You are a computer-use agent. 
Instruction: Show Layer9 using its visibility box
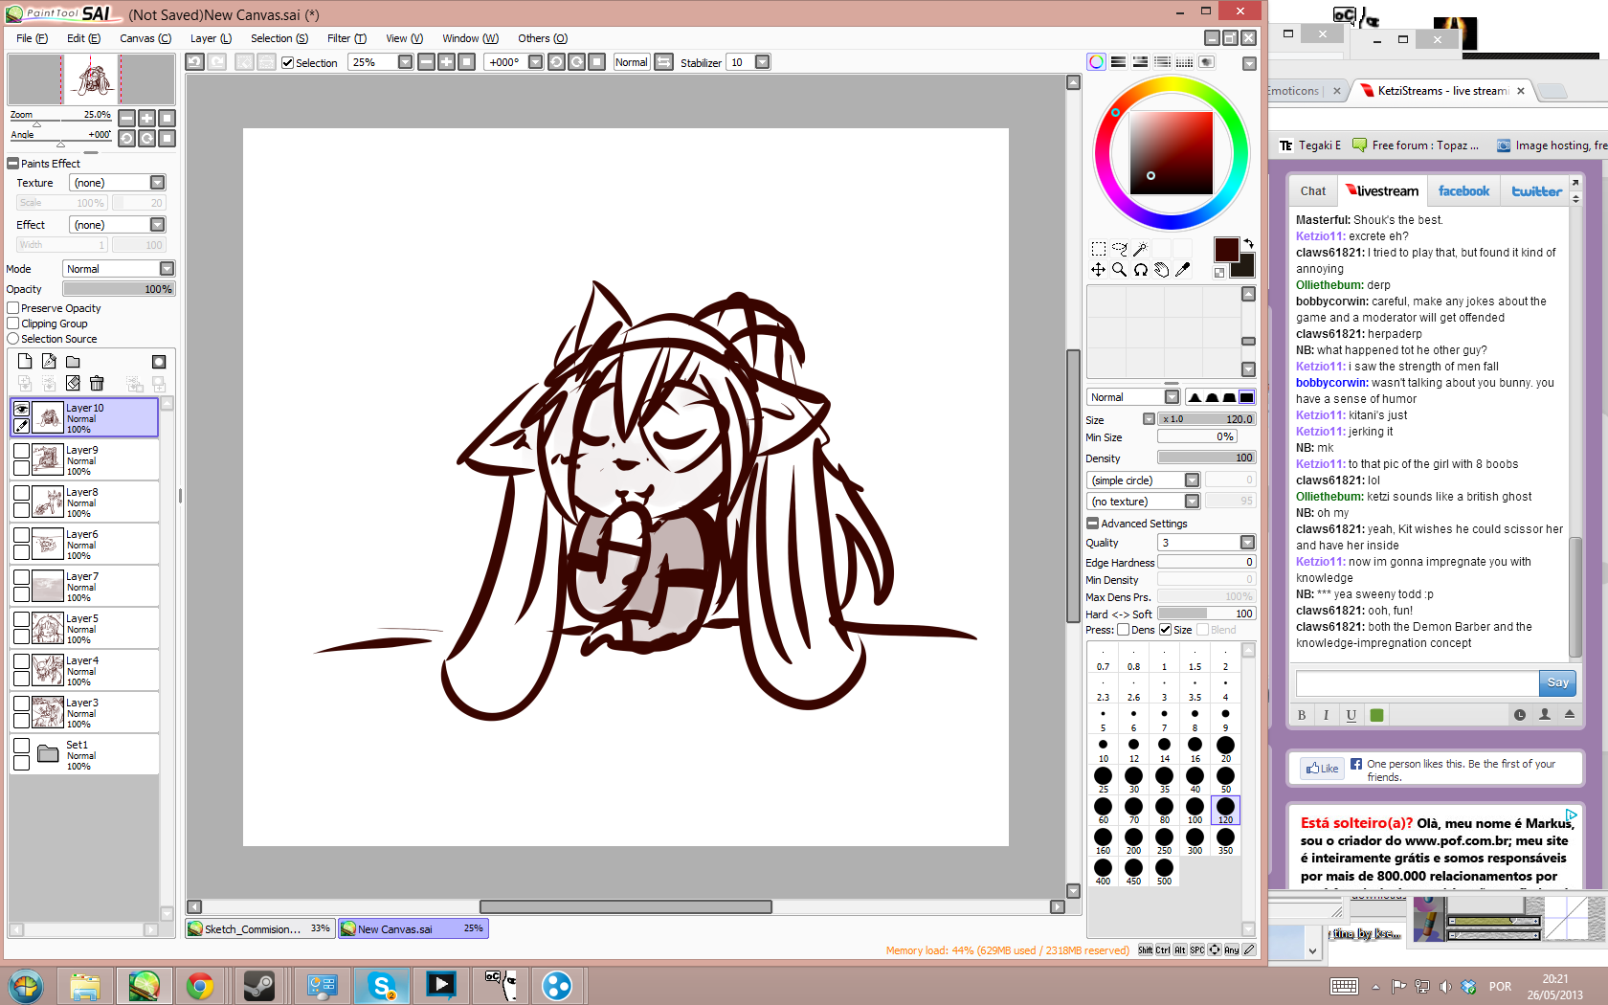(21, 451)
